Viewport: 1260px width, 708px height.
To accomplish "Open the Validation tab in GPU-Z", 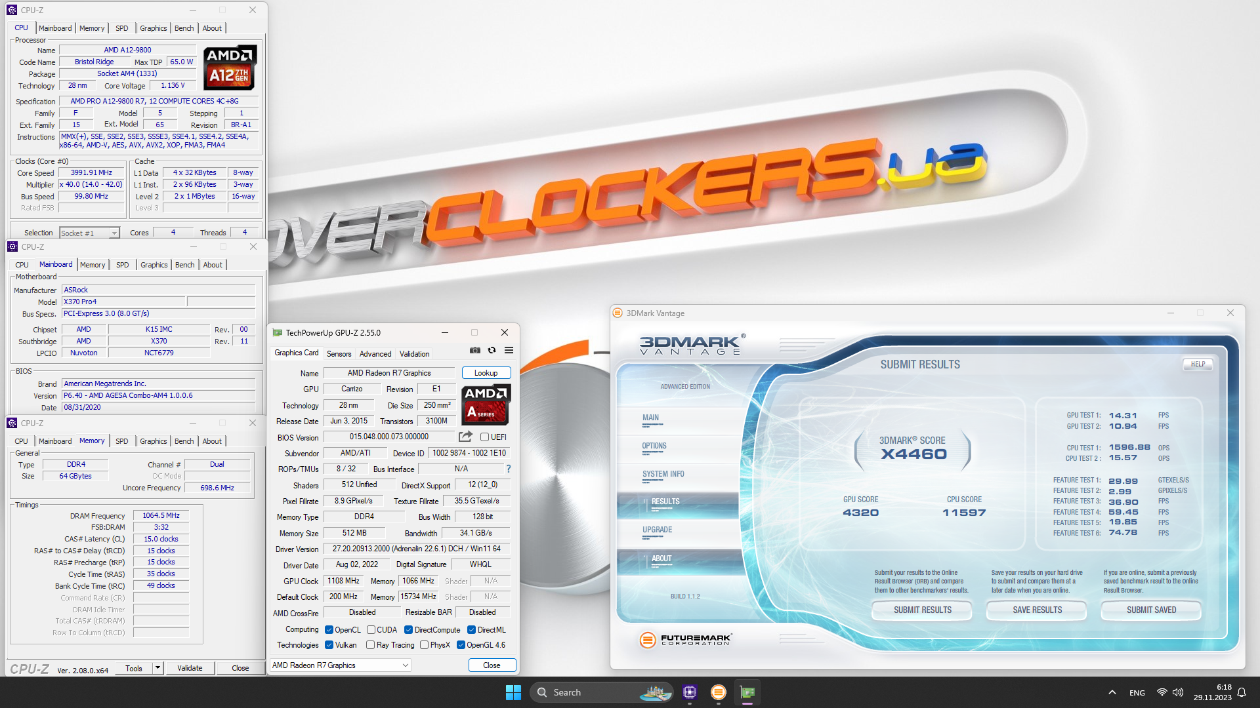I will (415, 353).
